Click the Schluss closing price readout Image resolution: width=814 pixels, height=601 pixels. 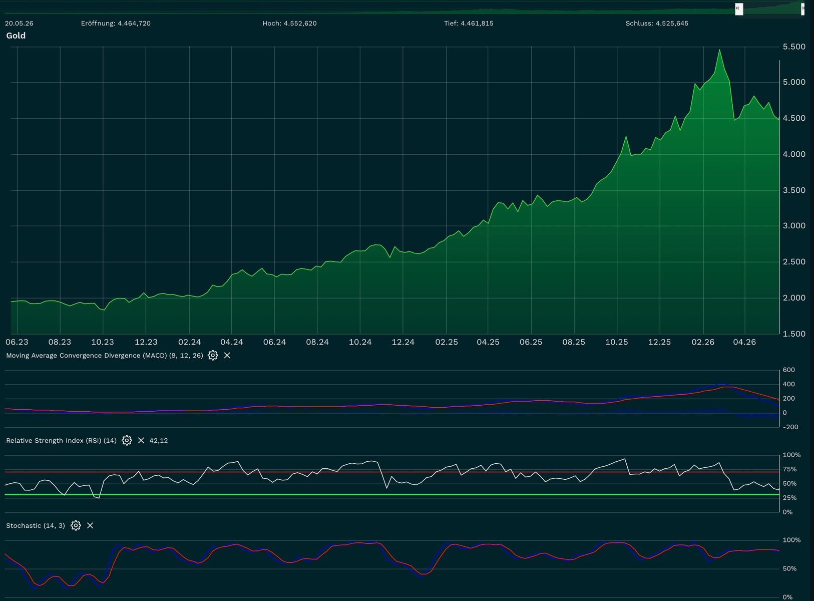click(657, 23)
